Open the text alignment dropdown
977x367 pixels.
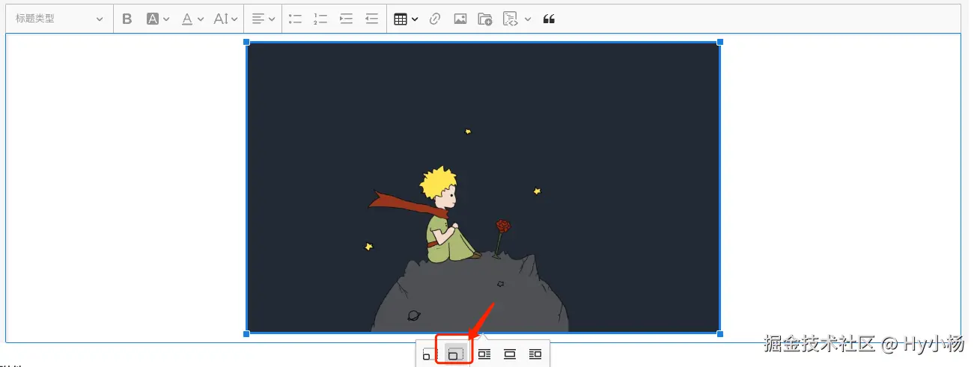[263, 19]
